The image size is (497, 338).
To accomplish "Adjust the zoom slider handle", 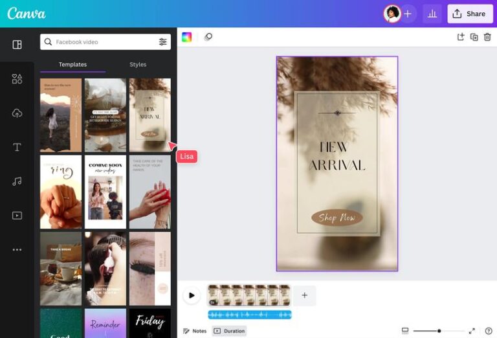I will [439, 331].
